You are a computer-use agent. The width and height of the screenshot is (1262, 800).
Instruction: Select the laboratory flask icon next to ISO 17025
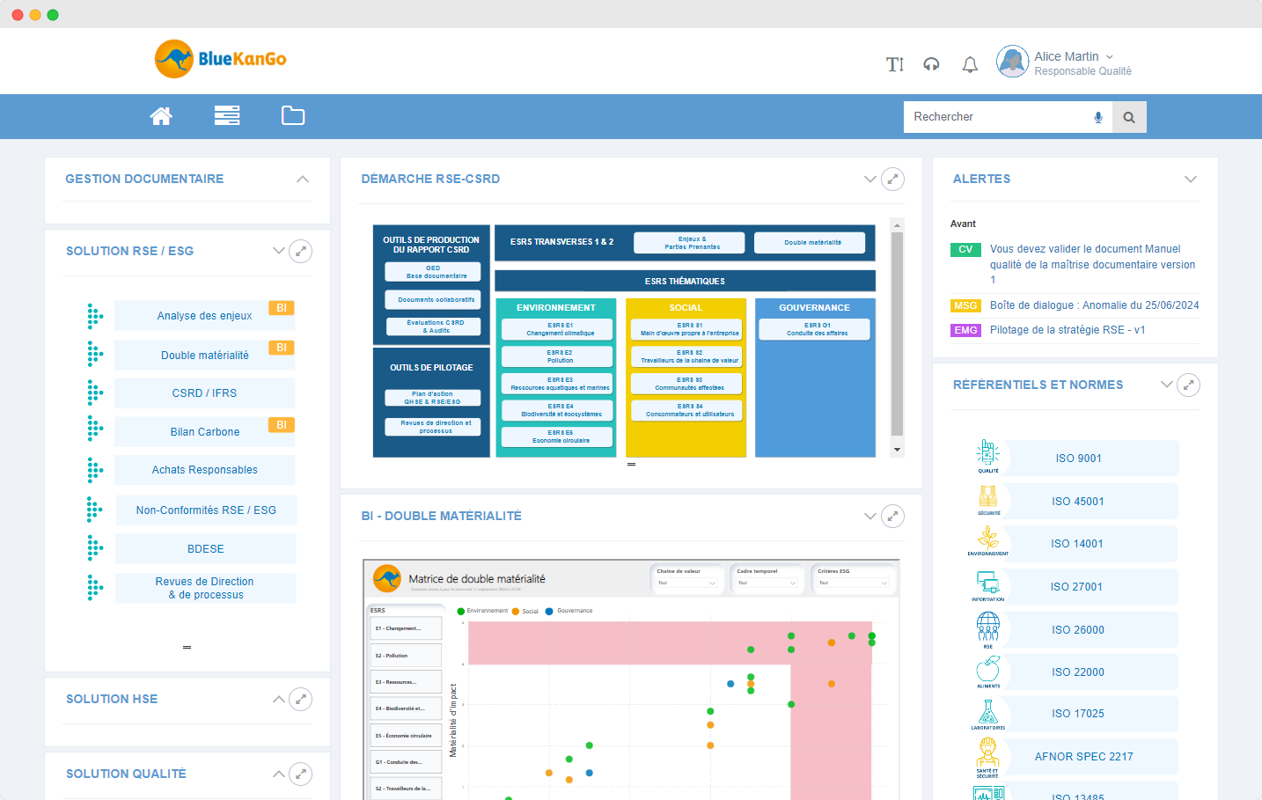[987, 709]
